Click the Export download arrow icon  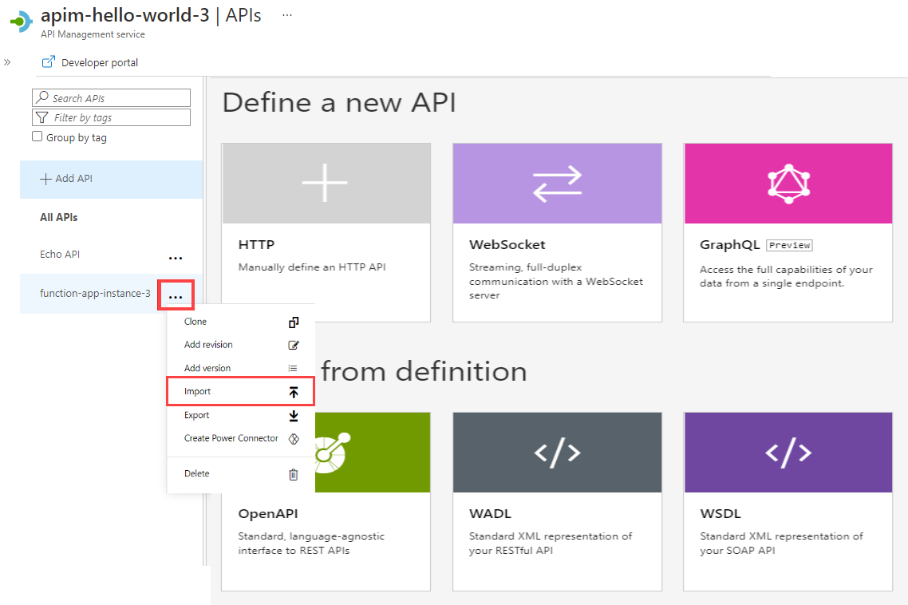294,416
